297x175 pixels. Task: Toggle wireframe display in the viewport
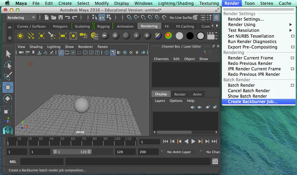(107, 52)
